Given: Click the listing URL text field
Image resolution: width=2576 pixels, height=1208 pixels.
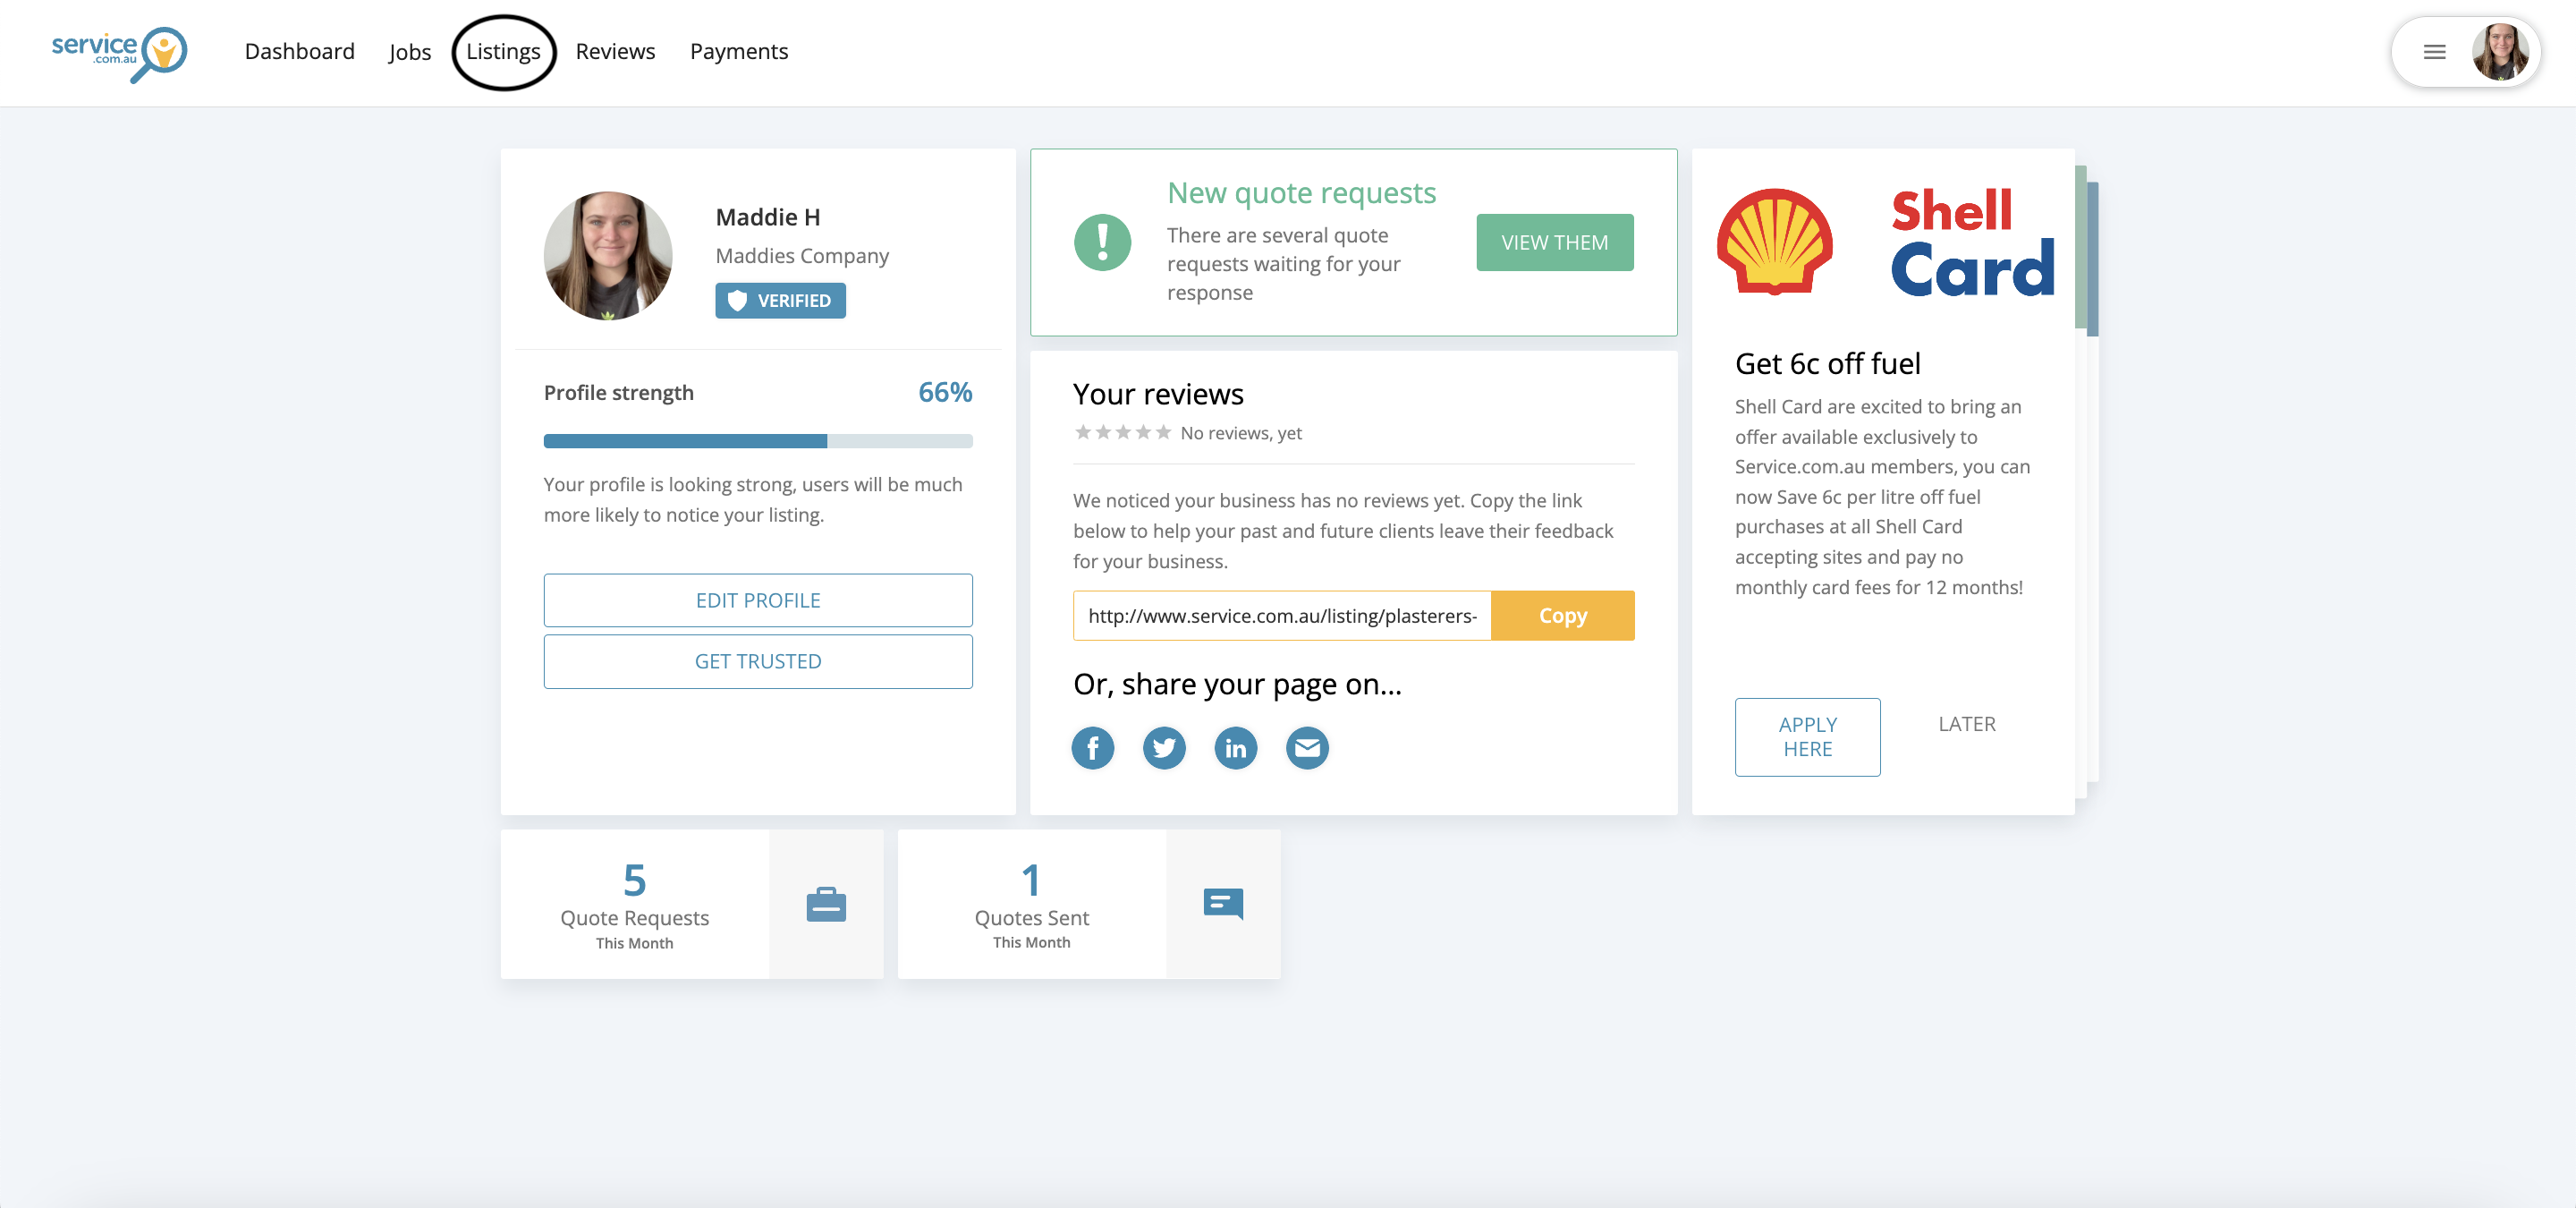Looking at the screenshot, I should click(1281, 616).
